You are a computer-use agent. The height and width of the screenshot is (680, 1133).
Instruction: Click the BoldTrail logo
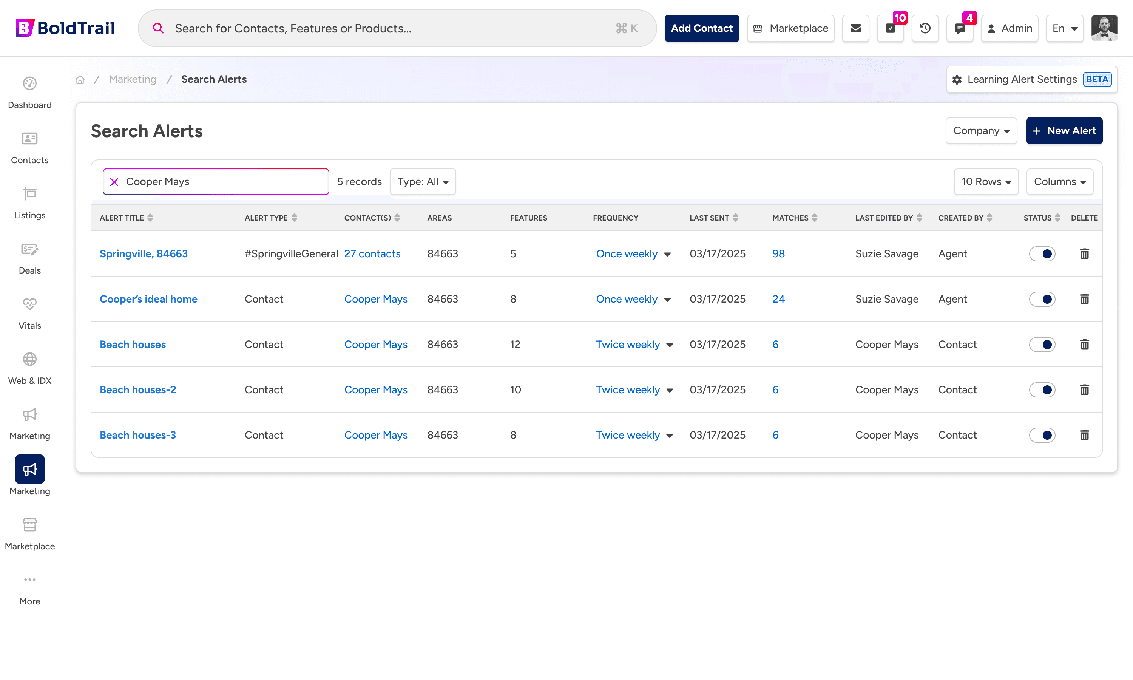point(65,28)
